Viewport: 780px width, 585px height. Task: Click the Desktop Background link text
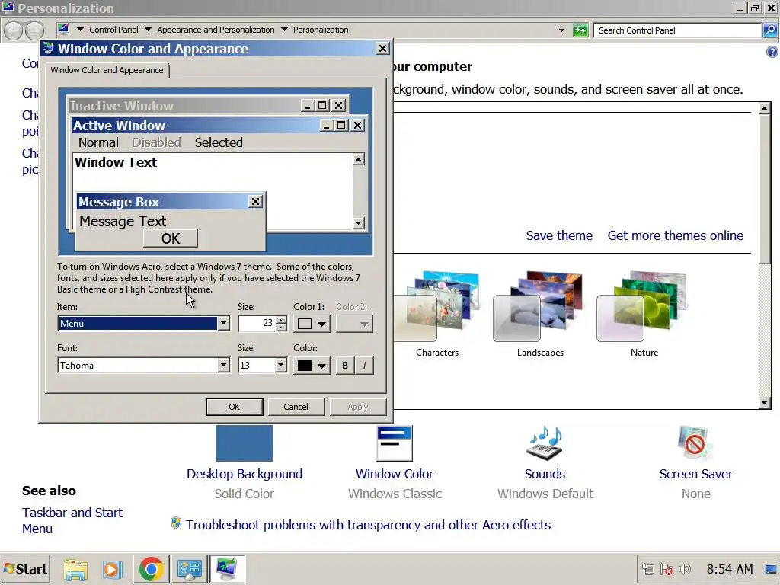click(245, 474)
